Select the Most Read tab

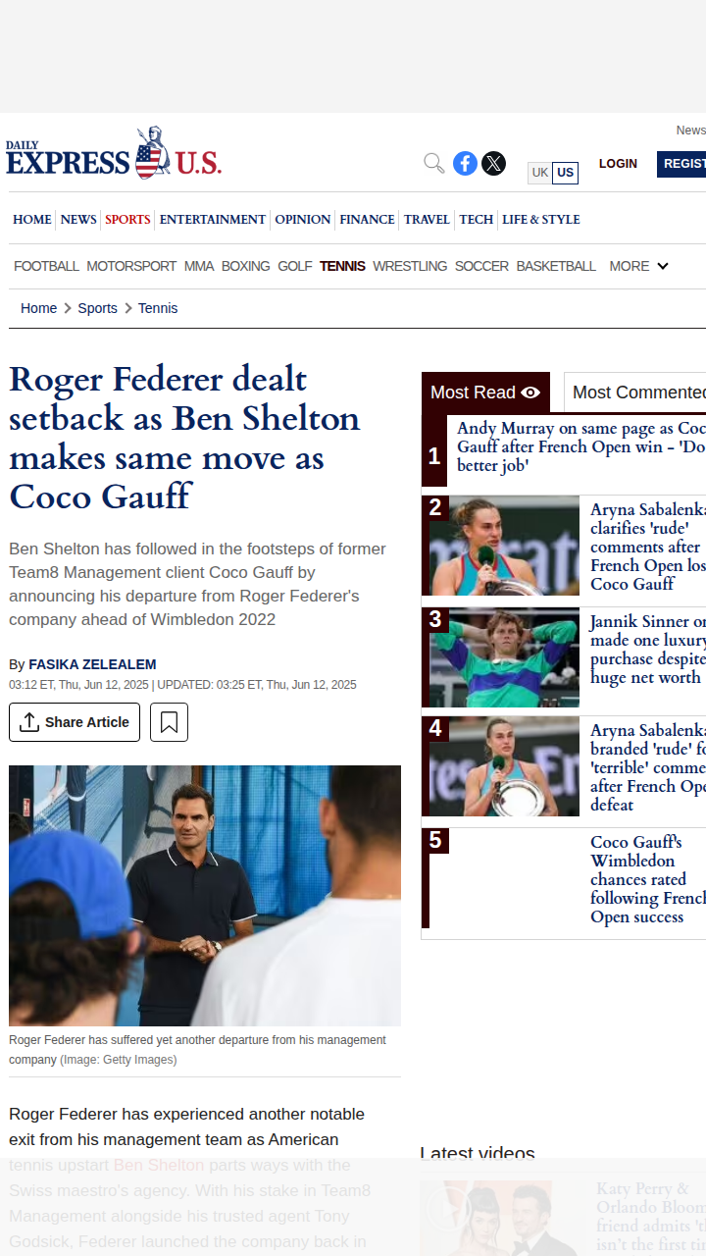pos(485,392)
